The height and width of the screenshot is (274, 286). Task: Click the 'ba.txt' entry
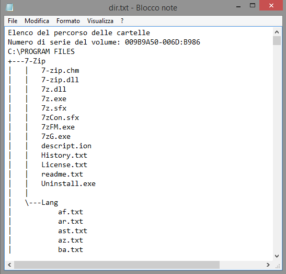[71, 250]
